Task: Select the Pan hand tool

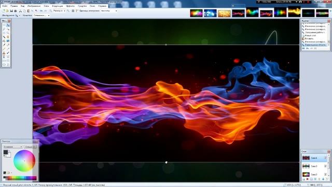Action: pyautogui.click(x=8, y=37)
